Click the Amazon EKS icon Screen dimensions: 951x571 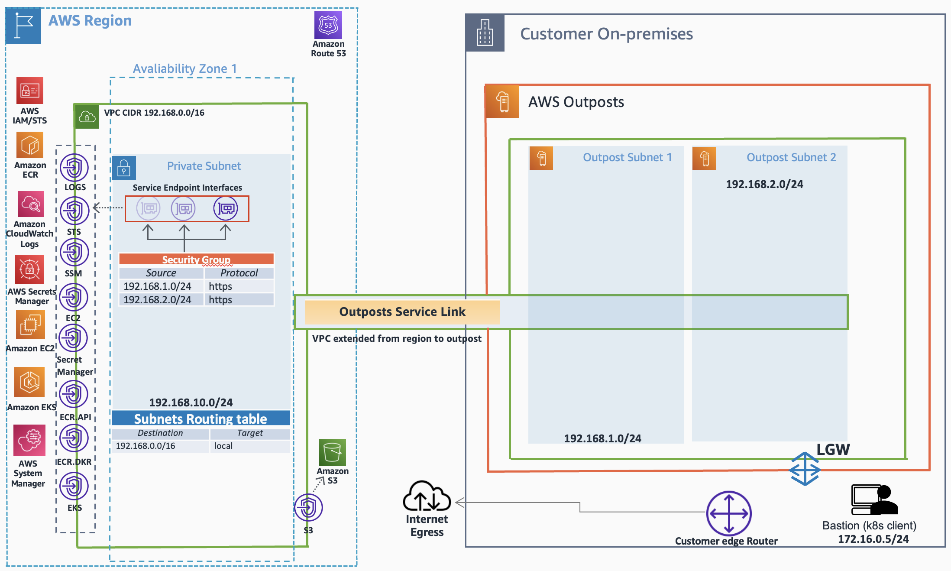(29, 382)
